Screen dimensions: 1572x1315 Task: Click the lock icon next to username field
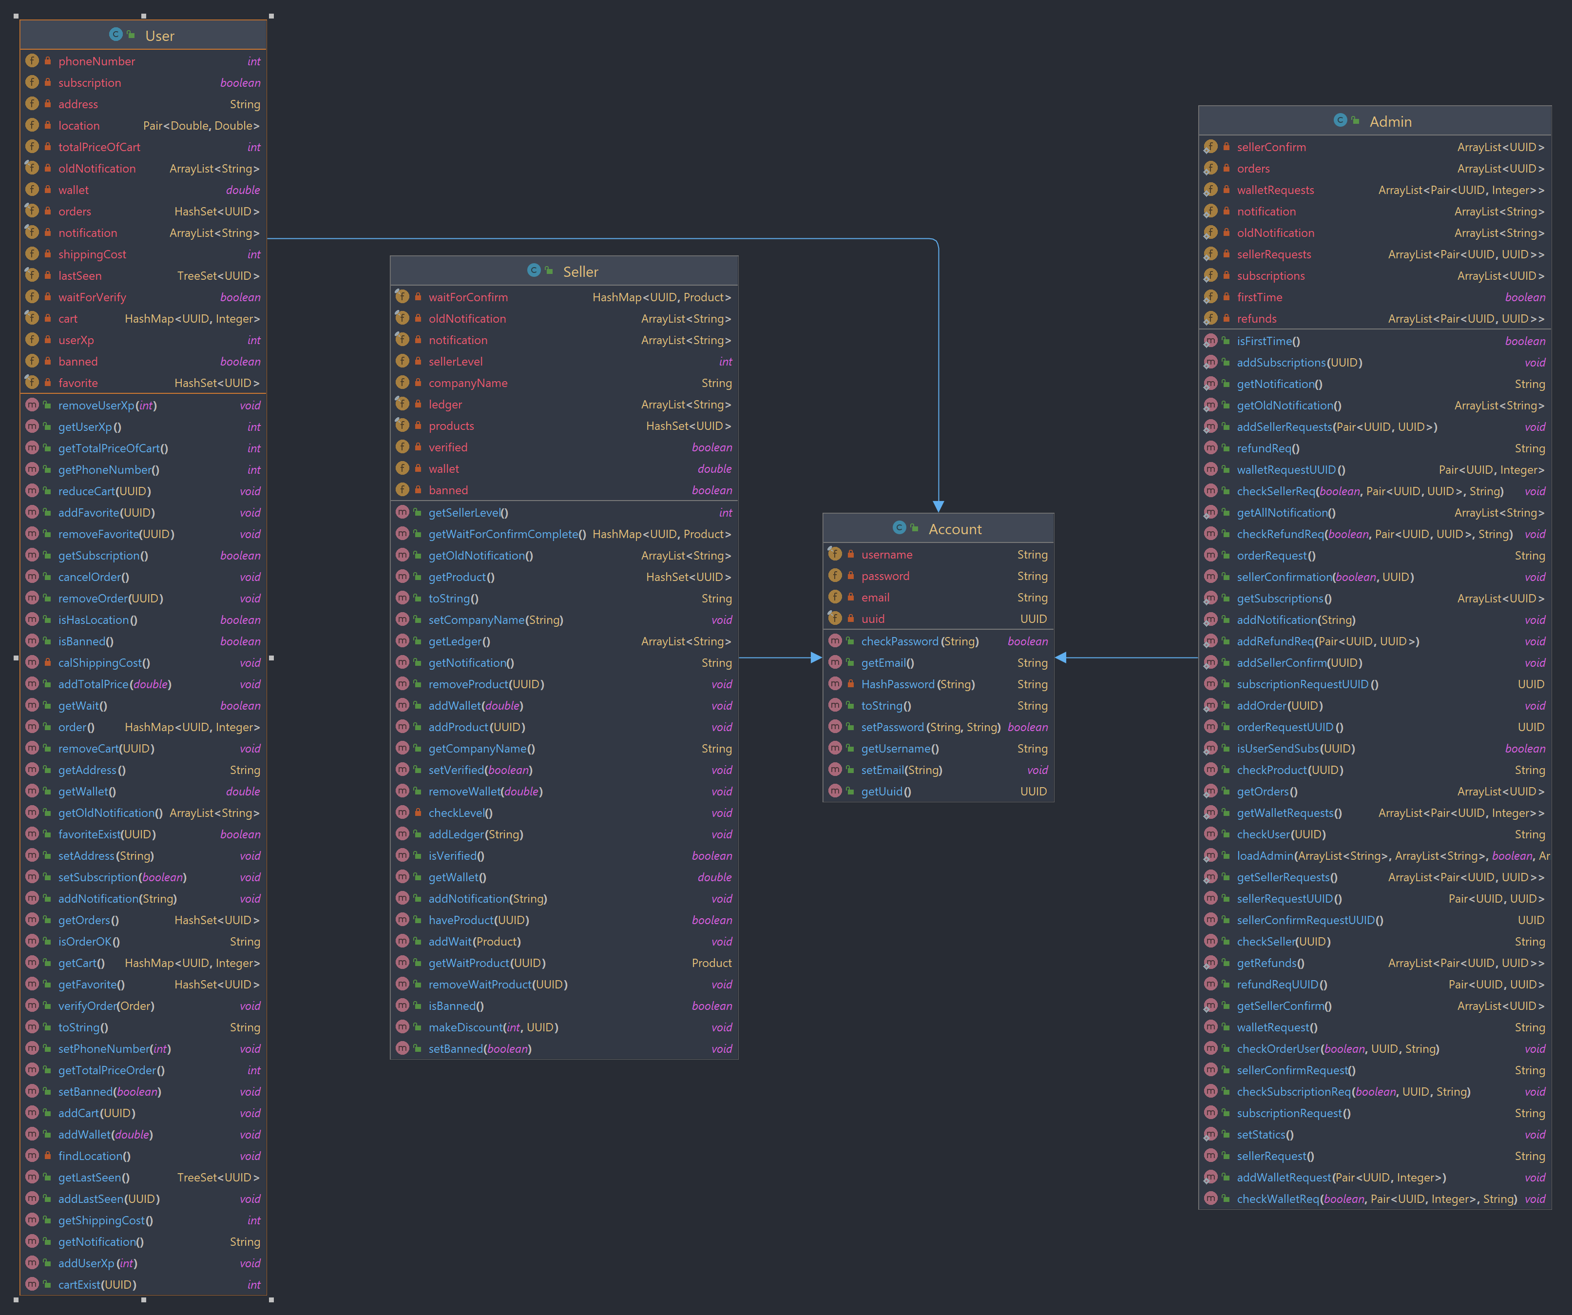tap(850, 554)
